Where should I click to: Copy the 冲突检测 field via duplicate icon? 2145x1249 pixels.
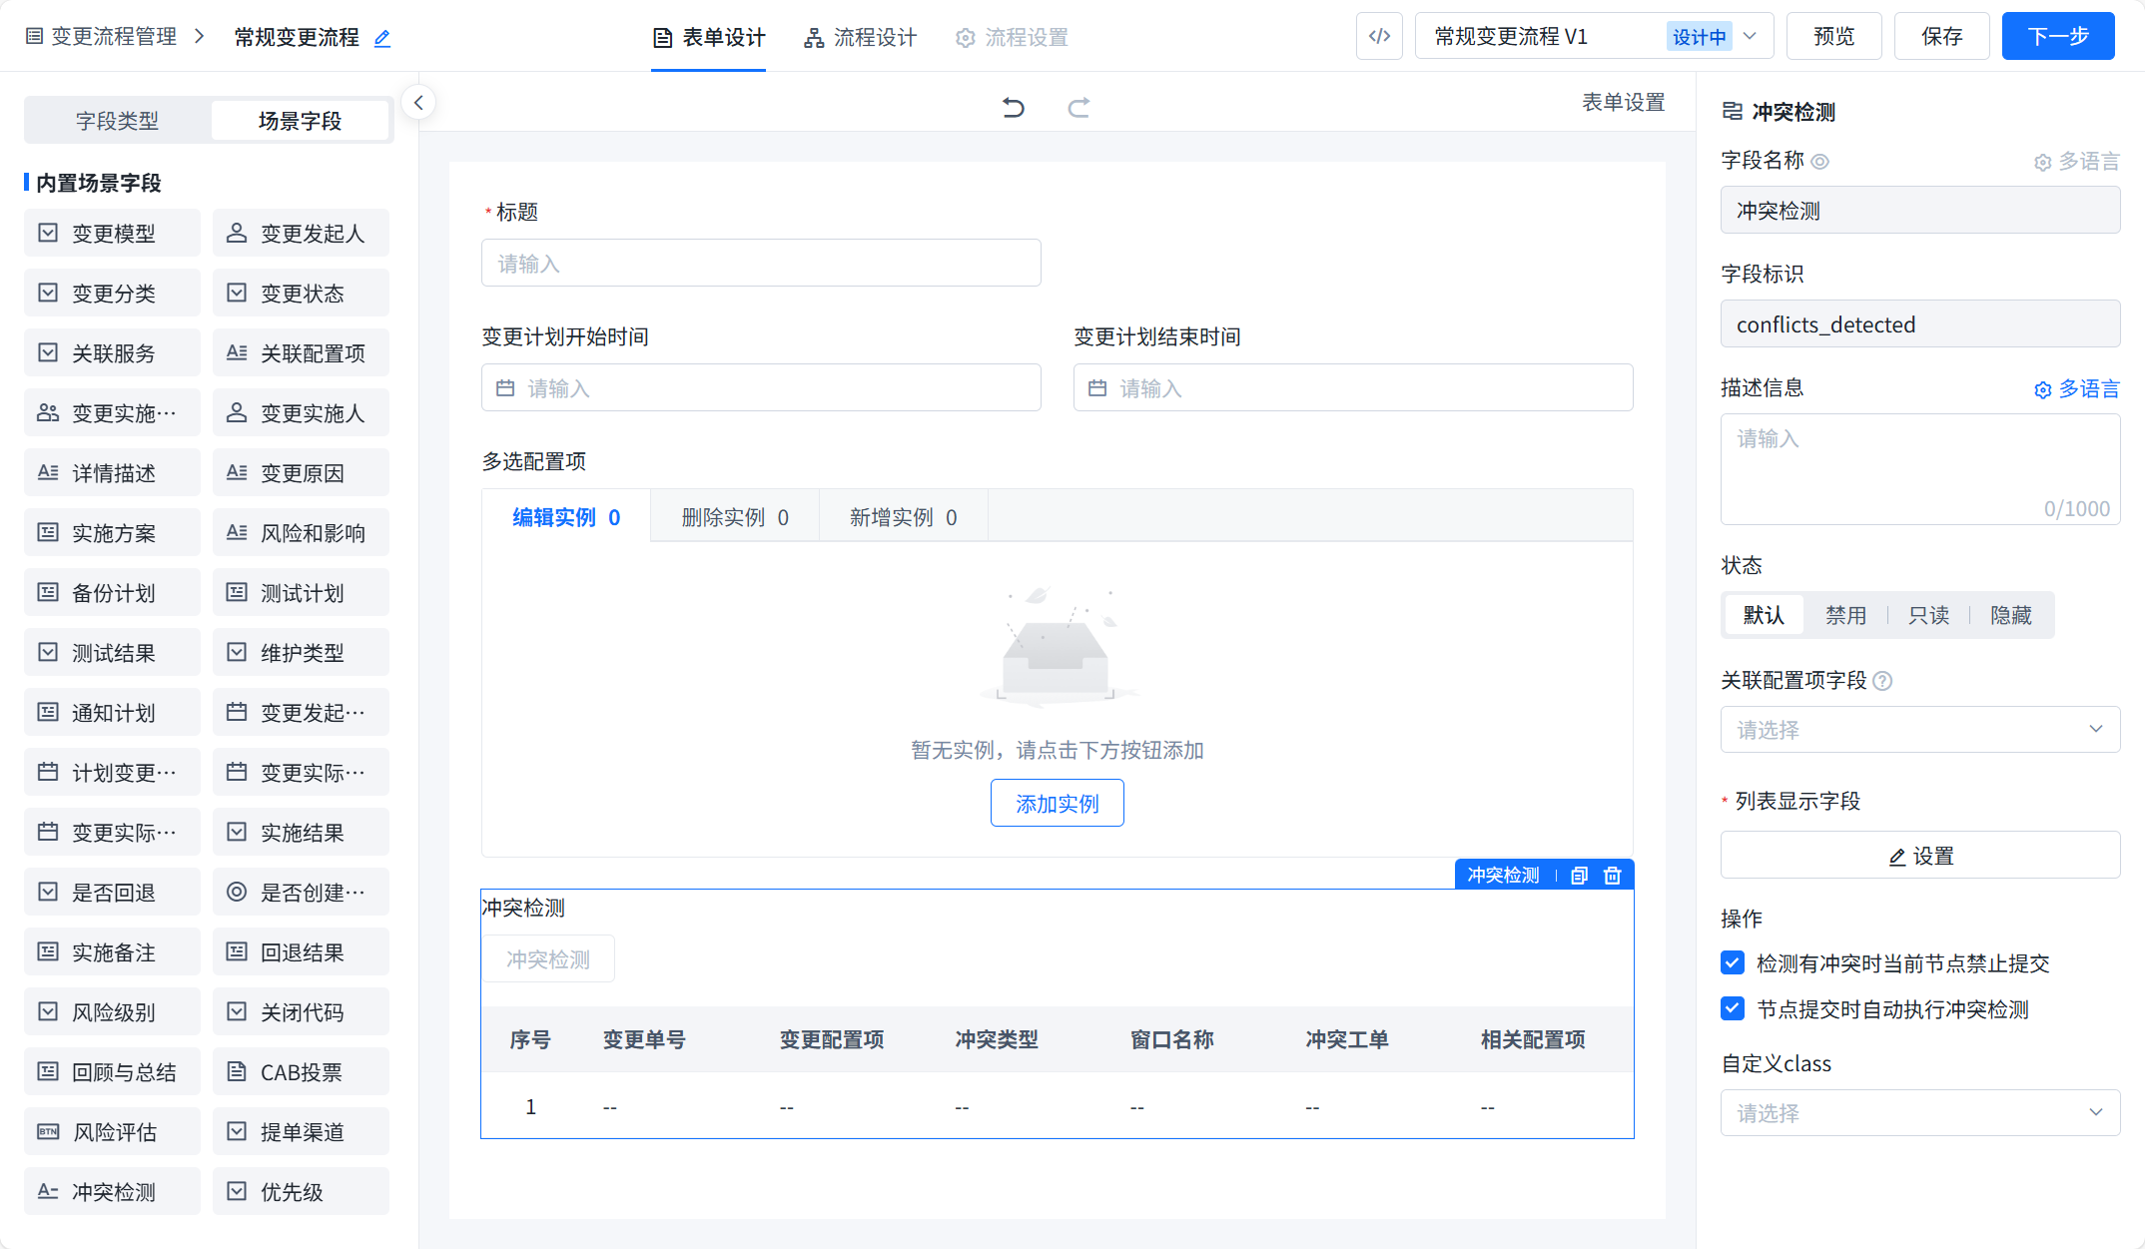[x=1579, y=876]
